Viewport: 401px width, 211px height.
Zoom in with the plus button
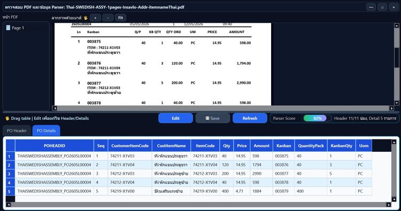(x=95, y=18)
